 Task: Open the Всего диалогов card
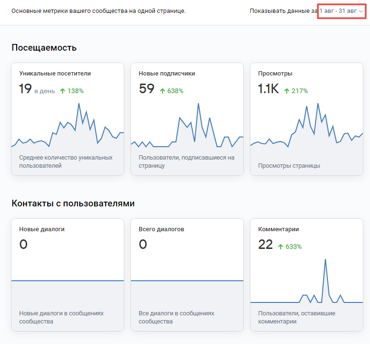pyautogui.click(x=187, y=275)
